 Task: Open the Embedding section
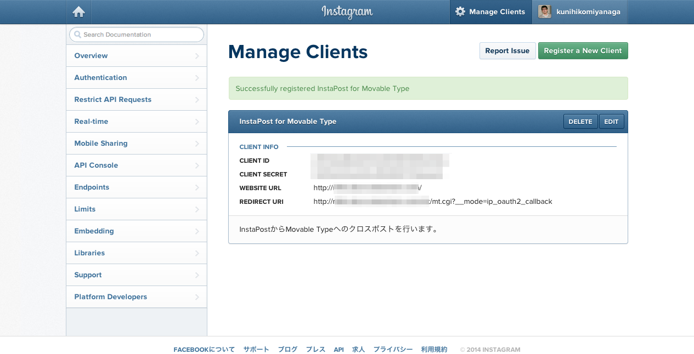(x=136, y=231)
